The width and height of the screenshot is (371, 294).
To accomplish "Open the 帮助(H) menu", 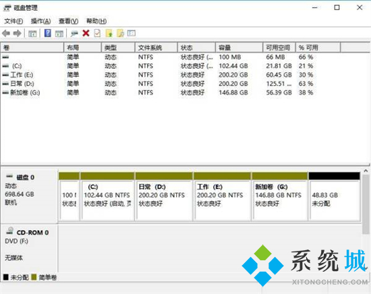I will tap(96, 21).
